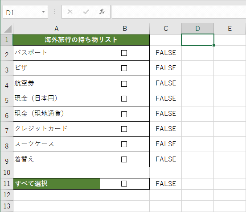Select row 2 header

pos(7,53)
